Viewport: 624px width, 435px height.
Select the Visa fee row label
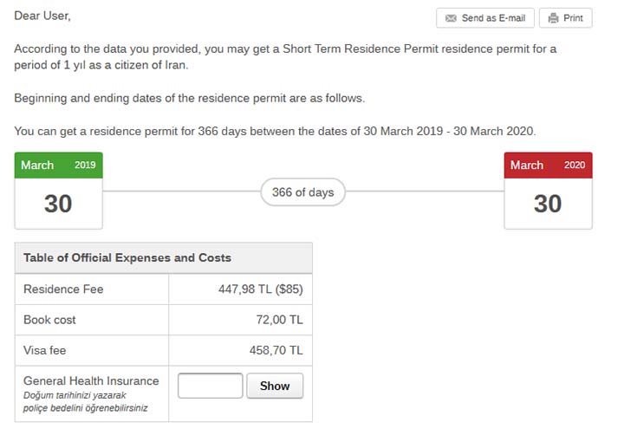(44, 350)
